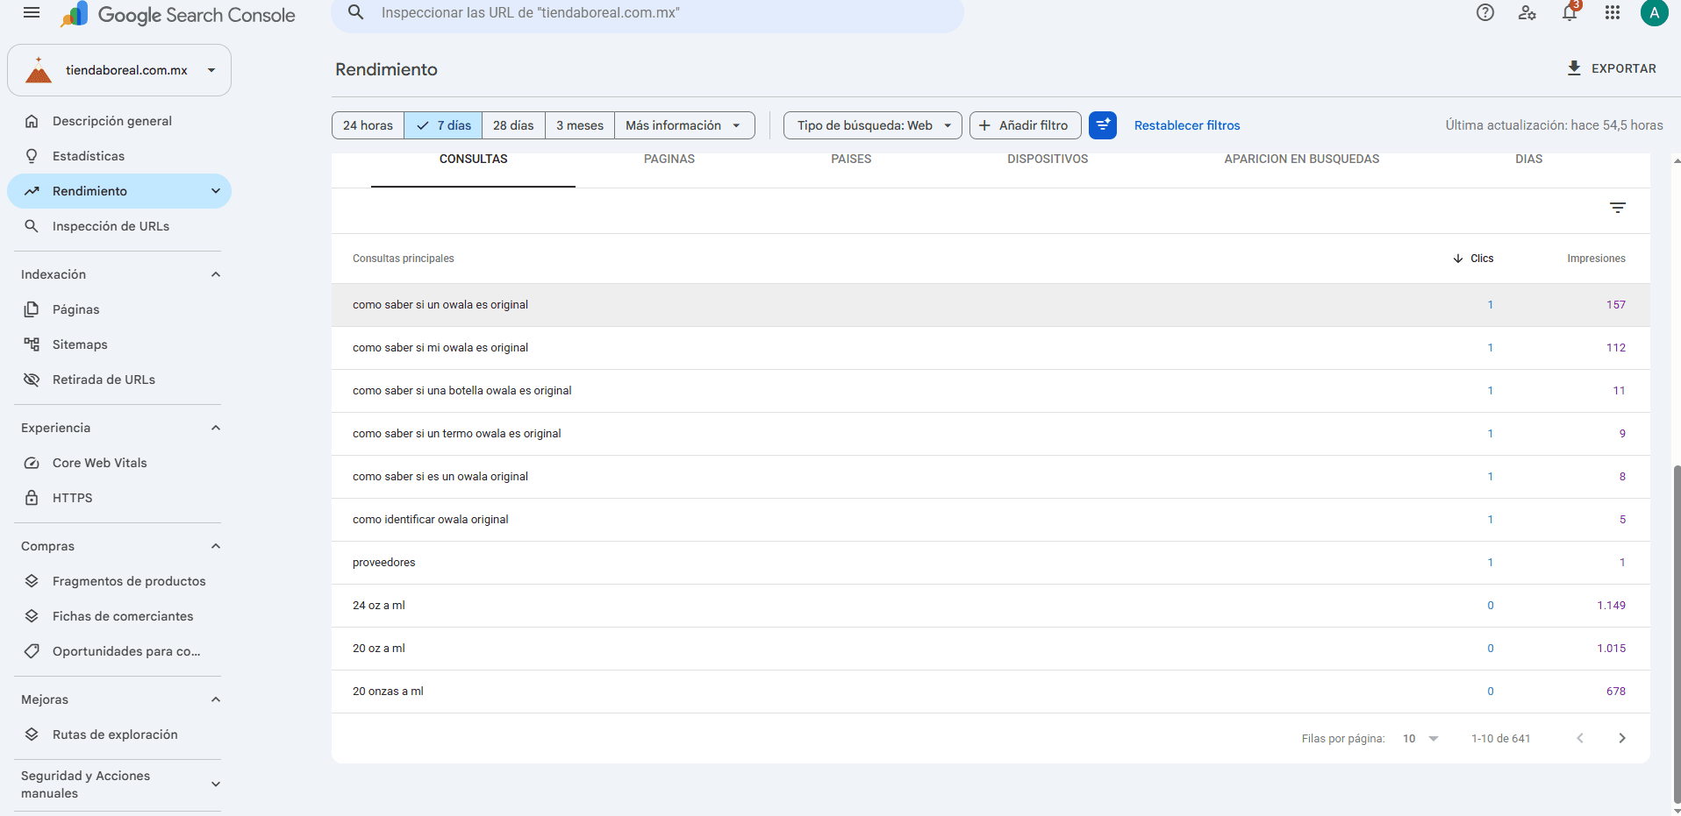The width and height of the screenshot is (1681, 816).
Task: Open Core Web Vitals report
Action: (119, 463)
